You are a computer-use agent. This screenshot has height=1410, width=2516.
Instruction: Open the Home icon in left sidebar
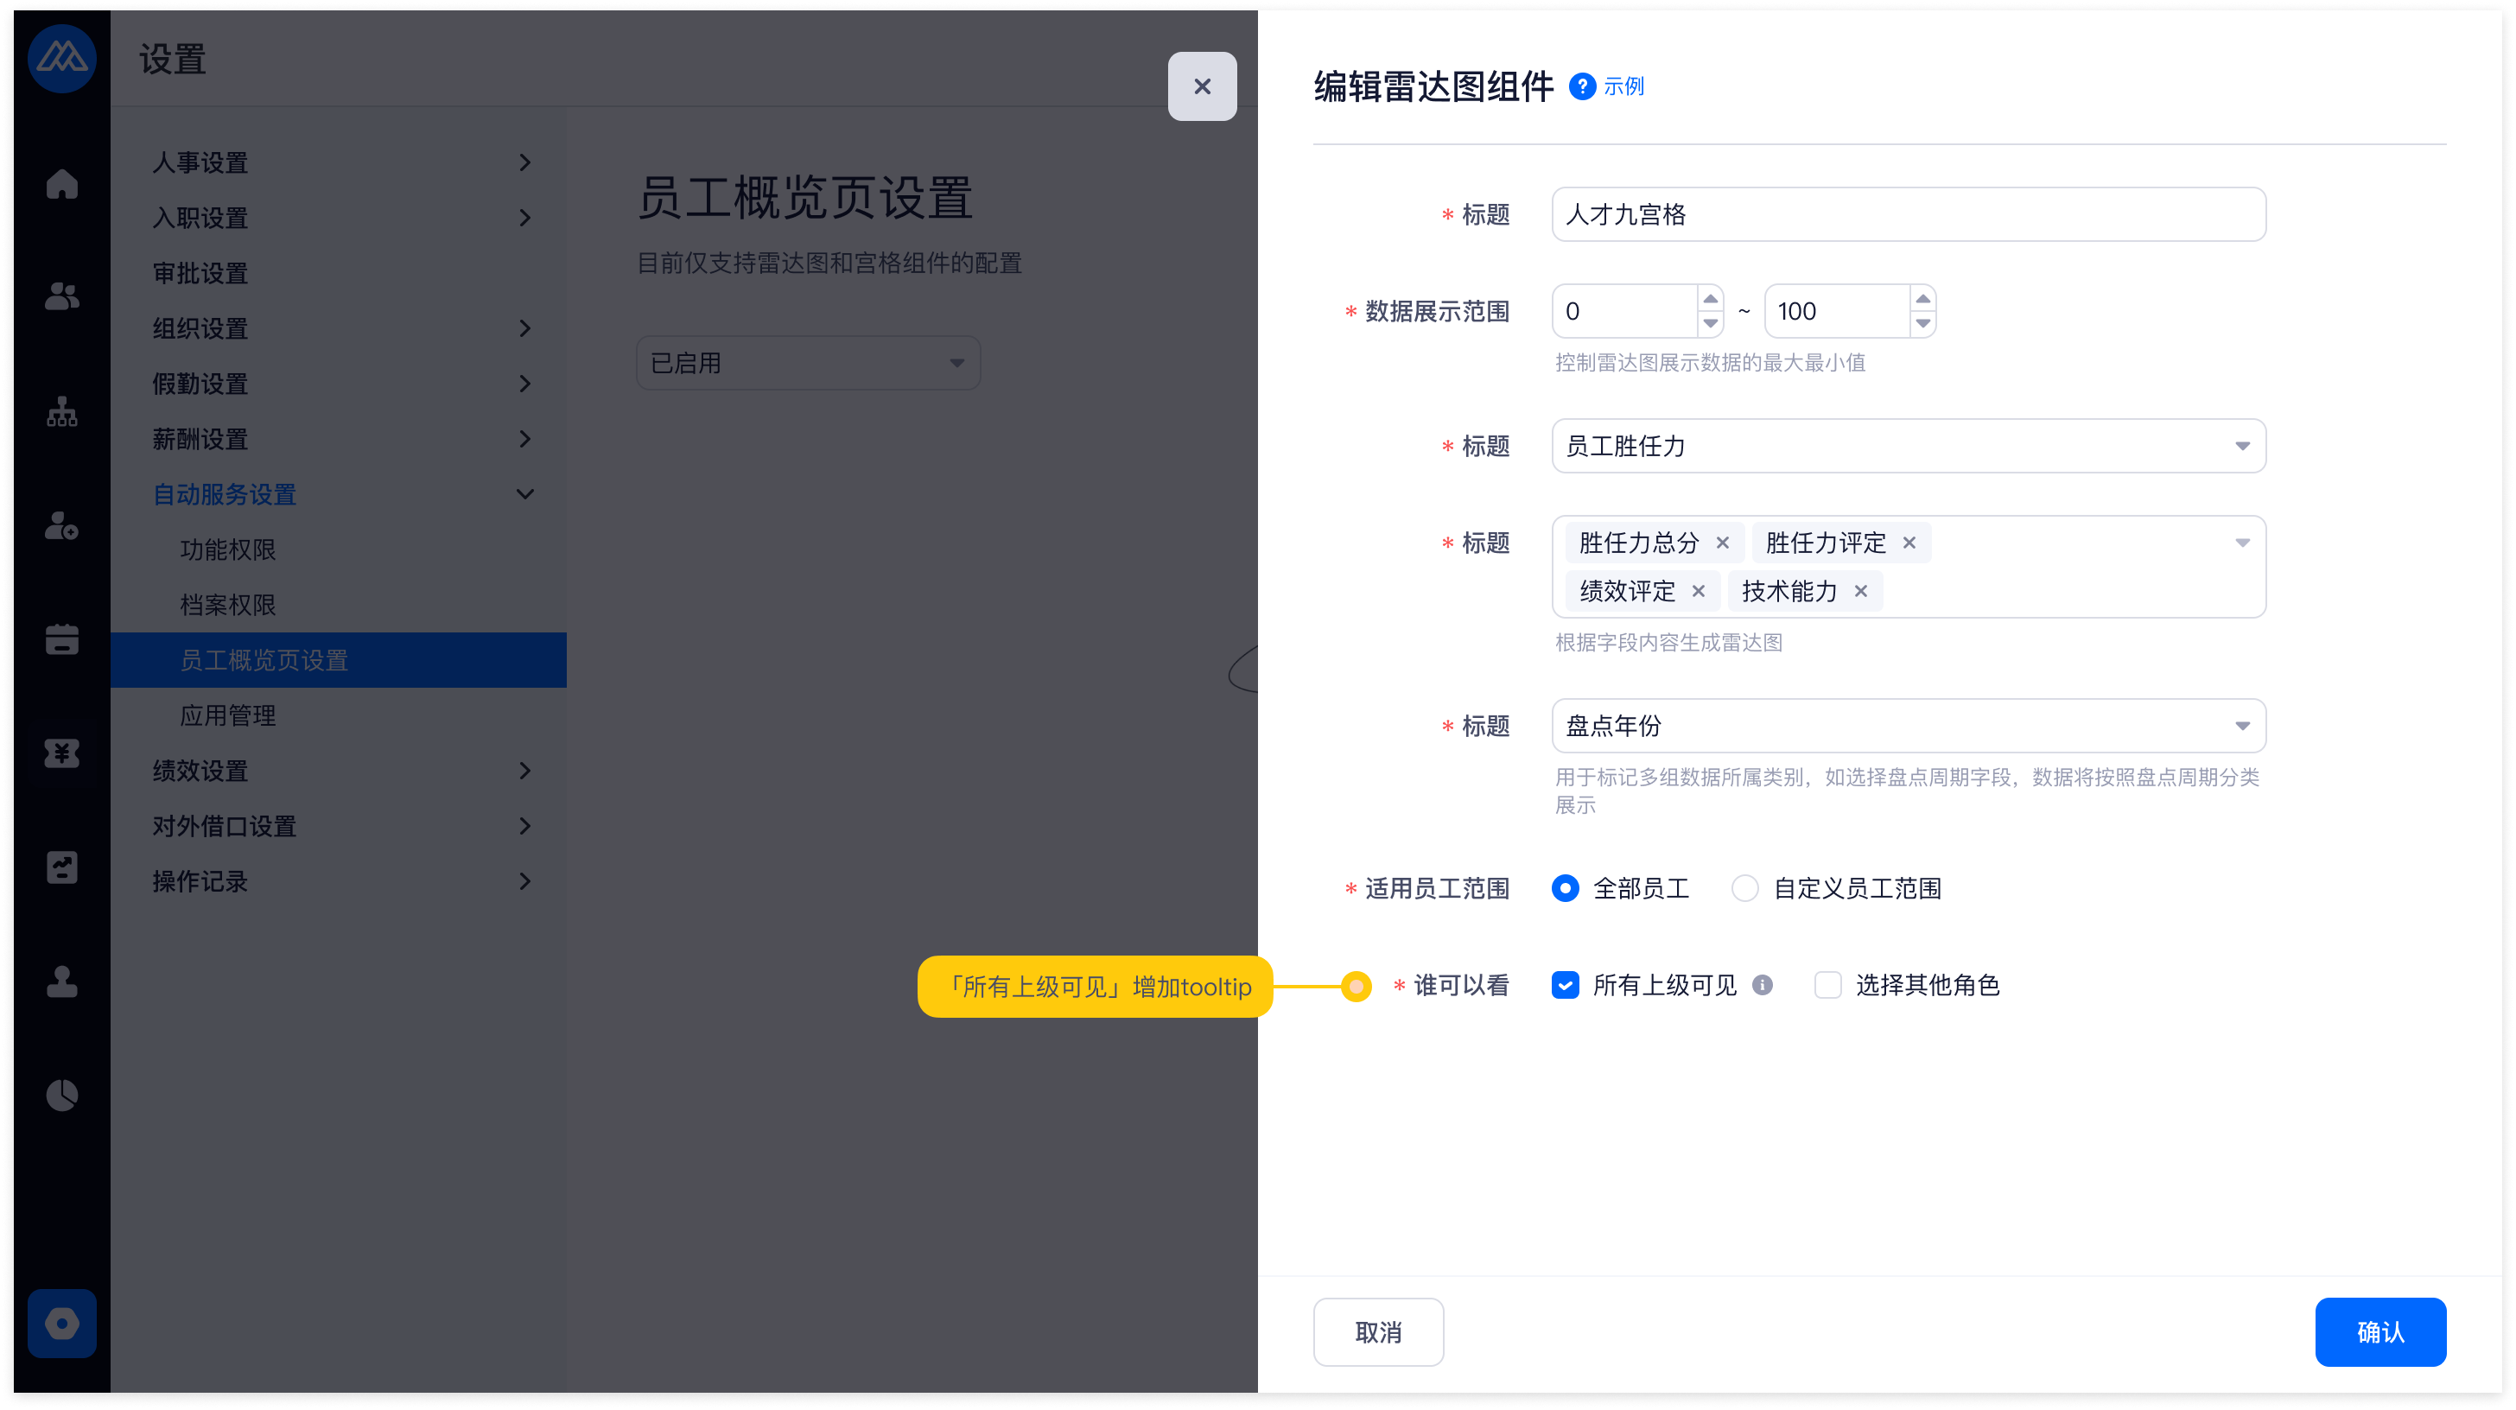point(61,183)
